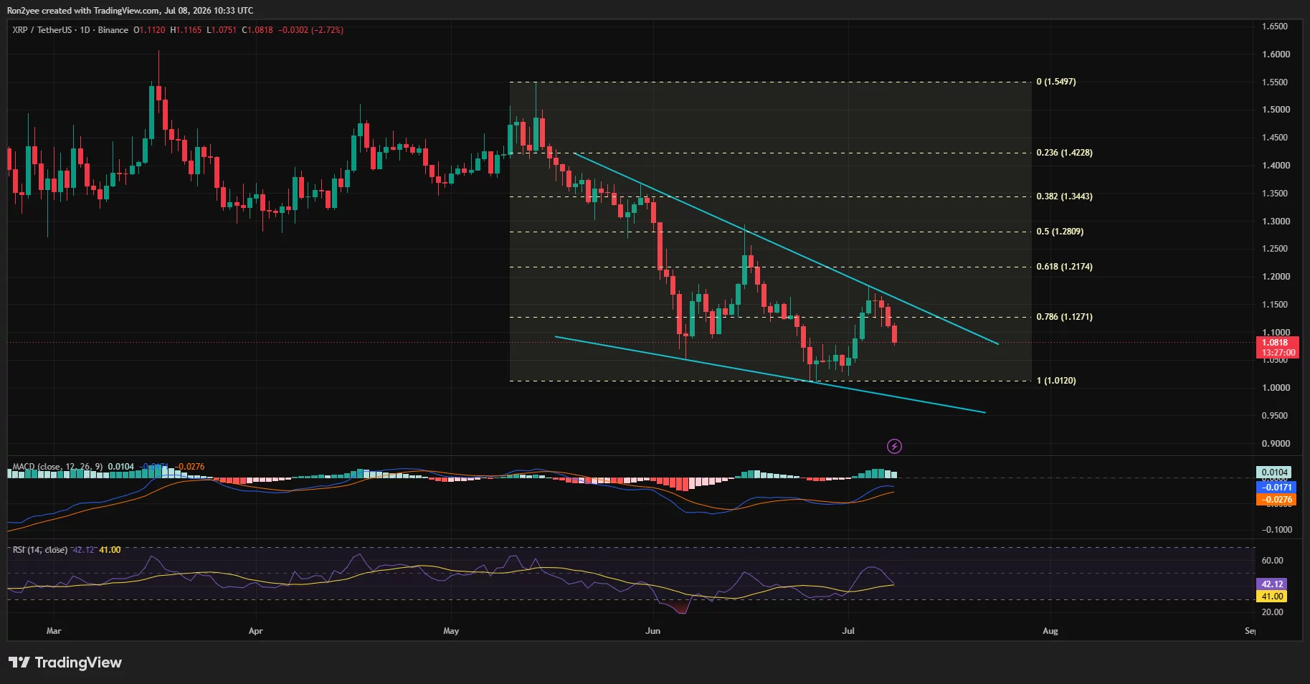Click the 1.2000 price axis label
1310x684 pixels.
click(x=1276, y=277)
